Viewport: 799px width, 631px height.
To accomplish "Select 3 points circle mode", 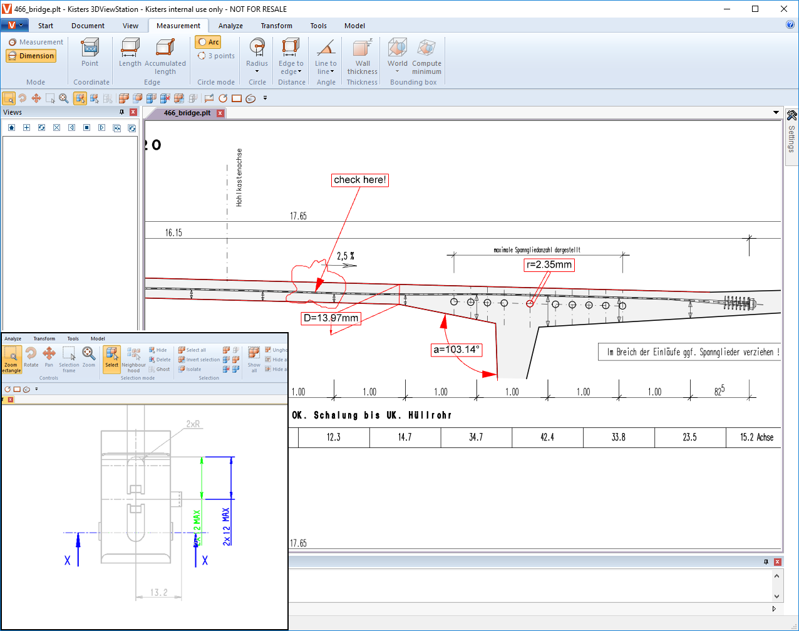I will click(216, 56).
